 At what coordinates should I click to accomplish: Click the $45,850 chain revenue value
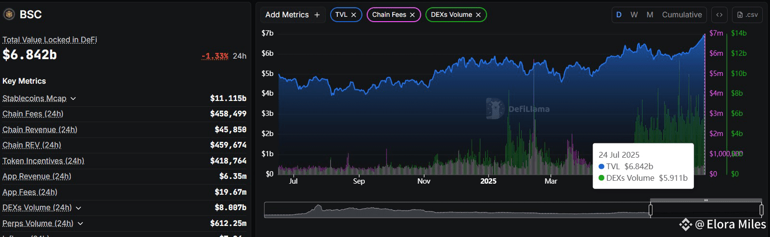(231, 130)
